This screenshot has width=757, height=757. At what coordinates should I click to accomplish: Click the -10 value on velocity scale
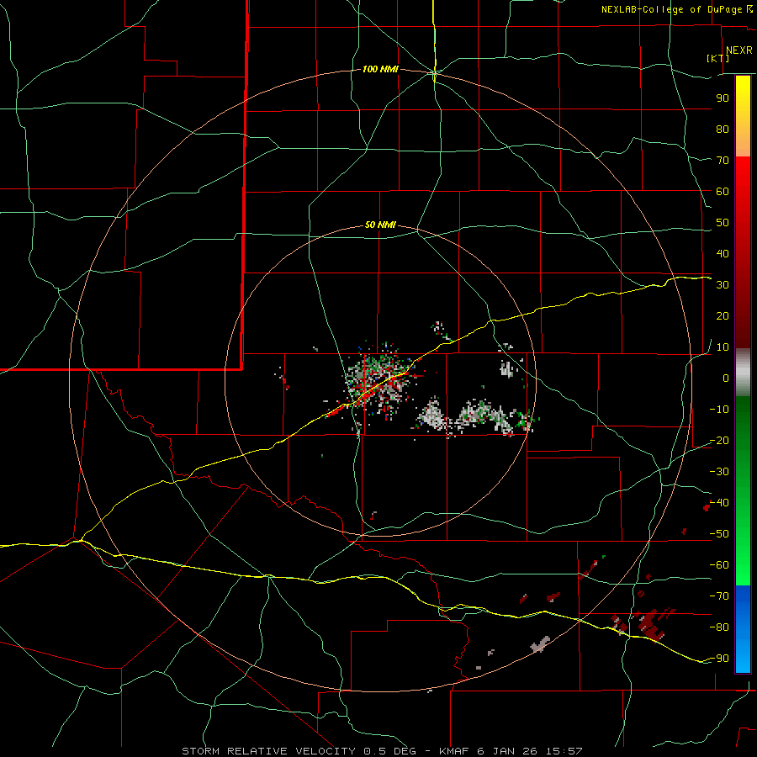[719, 410]
